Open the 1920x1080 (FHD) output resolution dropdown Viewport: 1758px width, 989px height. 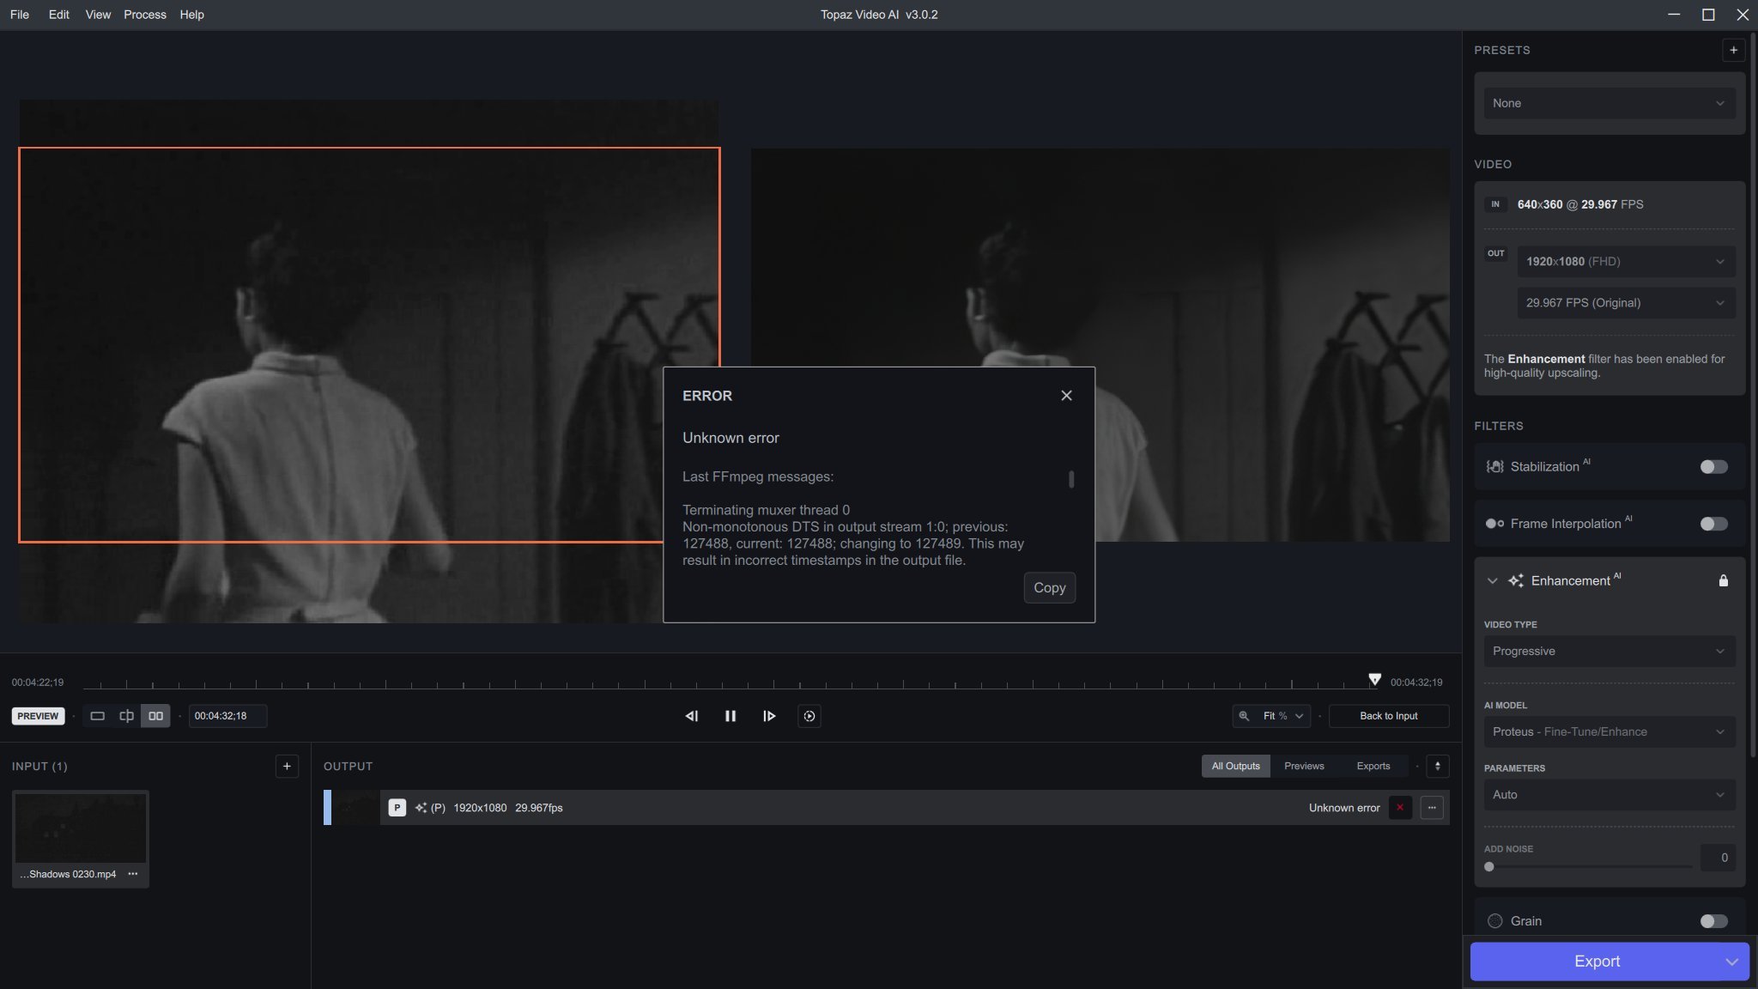click(1626, 261)
